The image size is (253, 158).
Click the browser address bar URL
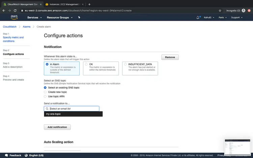click(x=78, y=10)
